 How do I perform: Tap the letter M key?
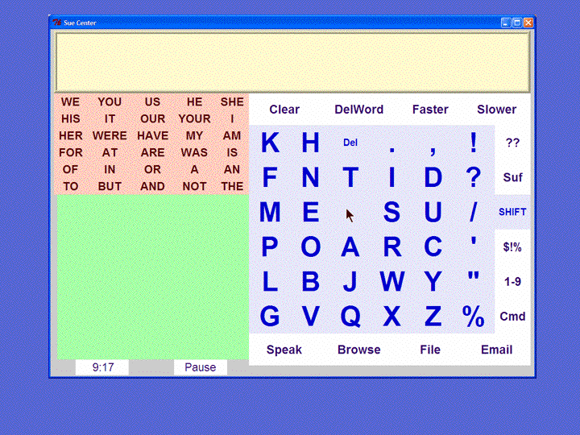[270, 212]
